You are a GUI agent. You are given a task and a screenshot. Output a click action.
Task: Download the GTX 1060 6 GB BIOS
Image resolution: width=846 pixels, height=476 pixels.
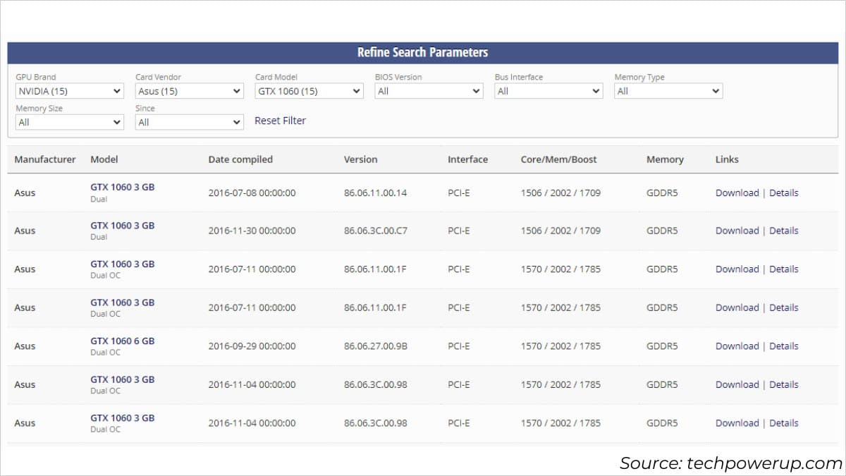coord(737,346)
